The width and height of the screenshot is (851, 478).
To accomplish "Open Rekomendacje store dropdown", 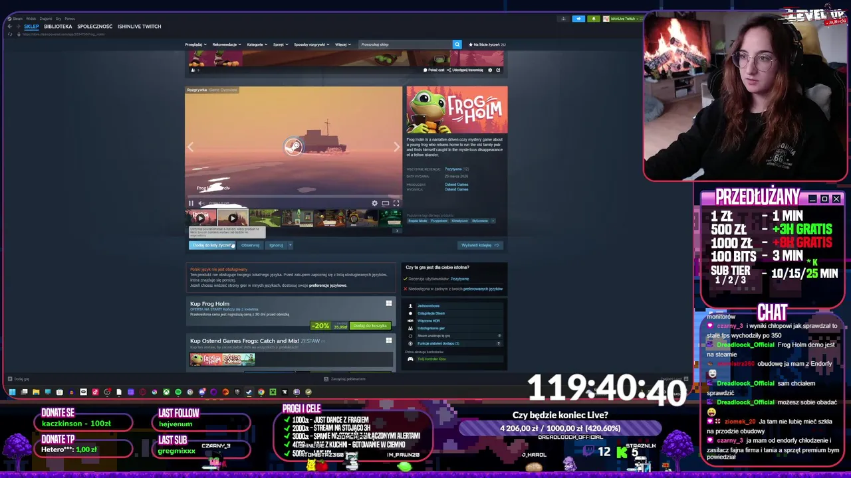I will click(x=227, y=44).
